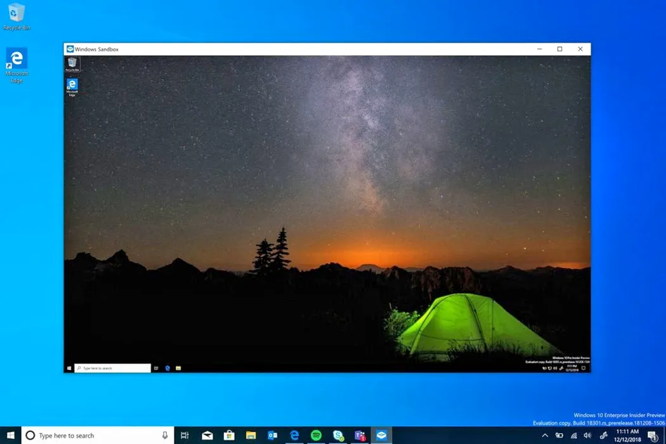The image size is (666, 444).
Task: Open Microsoft Store on host taskbar
Action: coord(229,435)
